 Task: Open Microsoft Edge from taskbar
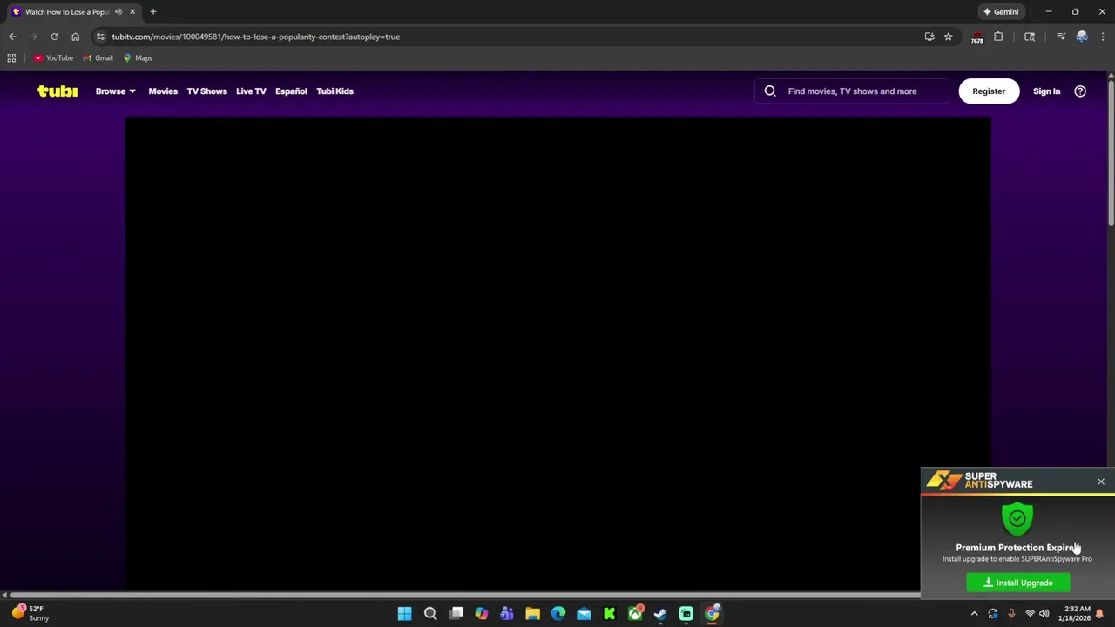tap(558, 614)
